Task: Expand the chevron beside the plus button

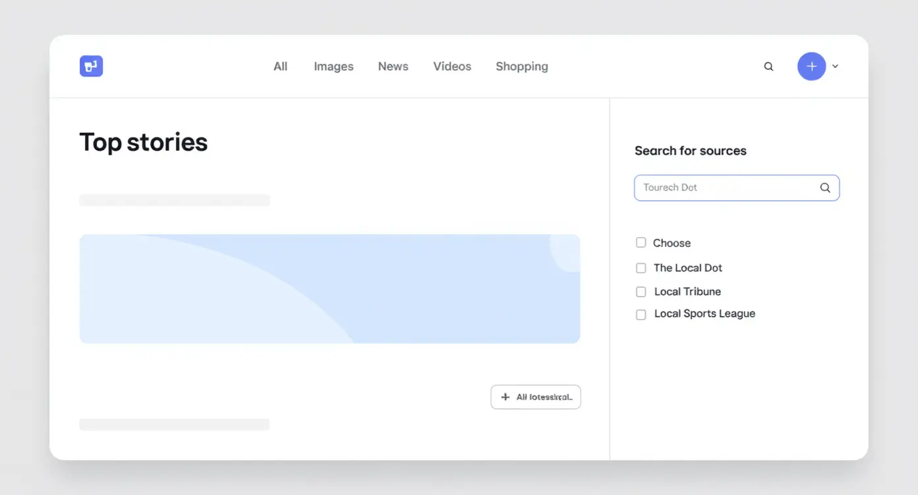Action: pyautogui.click(x=835, y=66)
